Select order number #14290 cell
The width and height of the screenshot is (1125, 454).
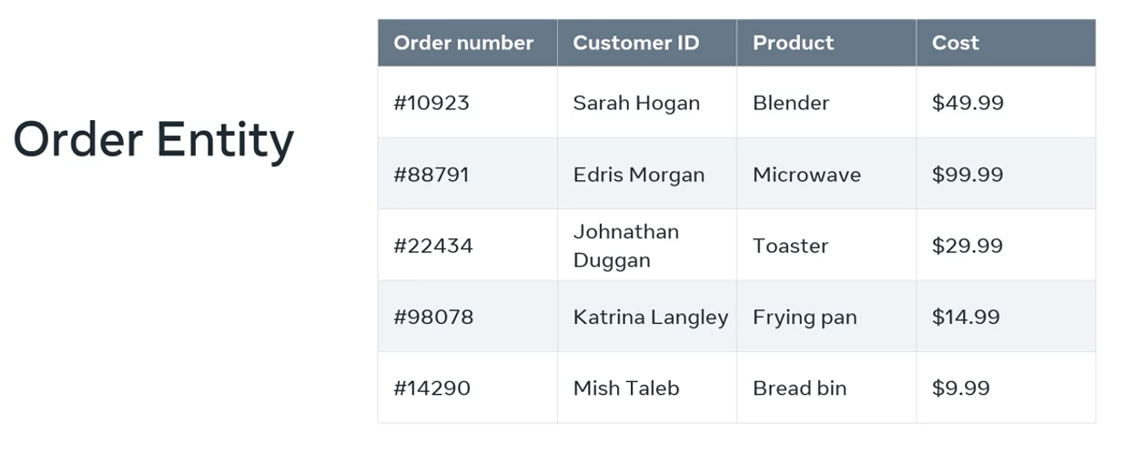431,388
